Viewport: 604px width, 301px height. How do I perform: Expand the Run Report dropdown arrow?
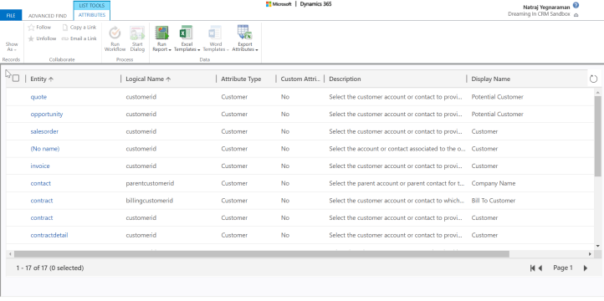(x=170, y=50)
